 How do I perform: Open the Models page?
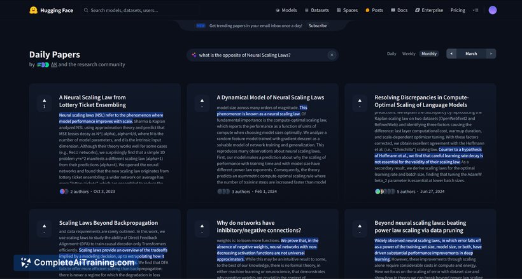tap(286, 10)
